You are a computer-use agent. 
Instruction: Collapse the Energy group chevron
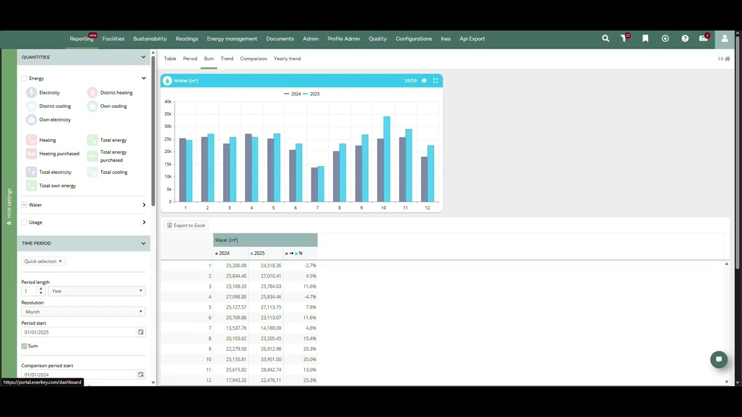(144, 78)
